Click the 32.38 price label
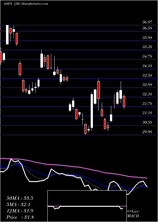The height and width of the screenshot is (222, 158). 147,94
